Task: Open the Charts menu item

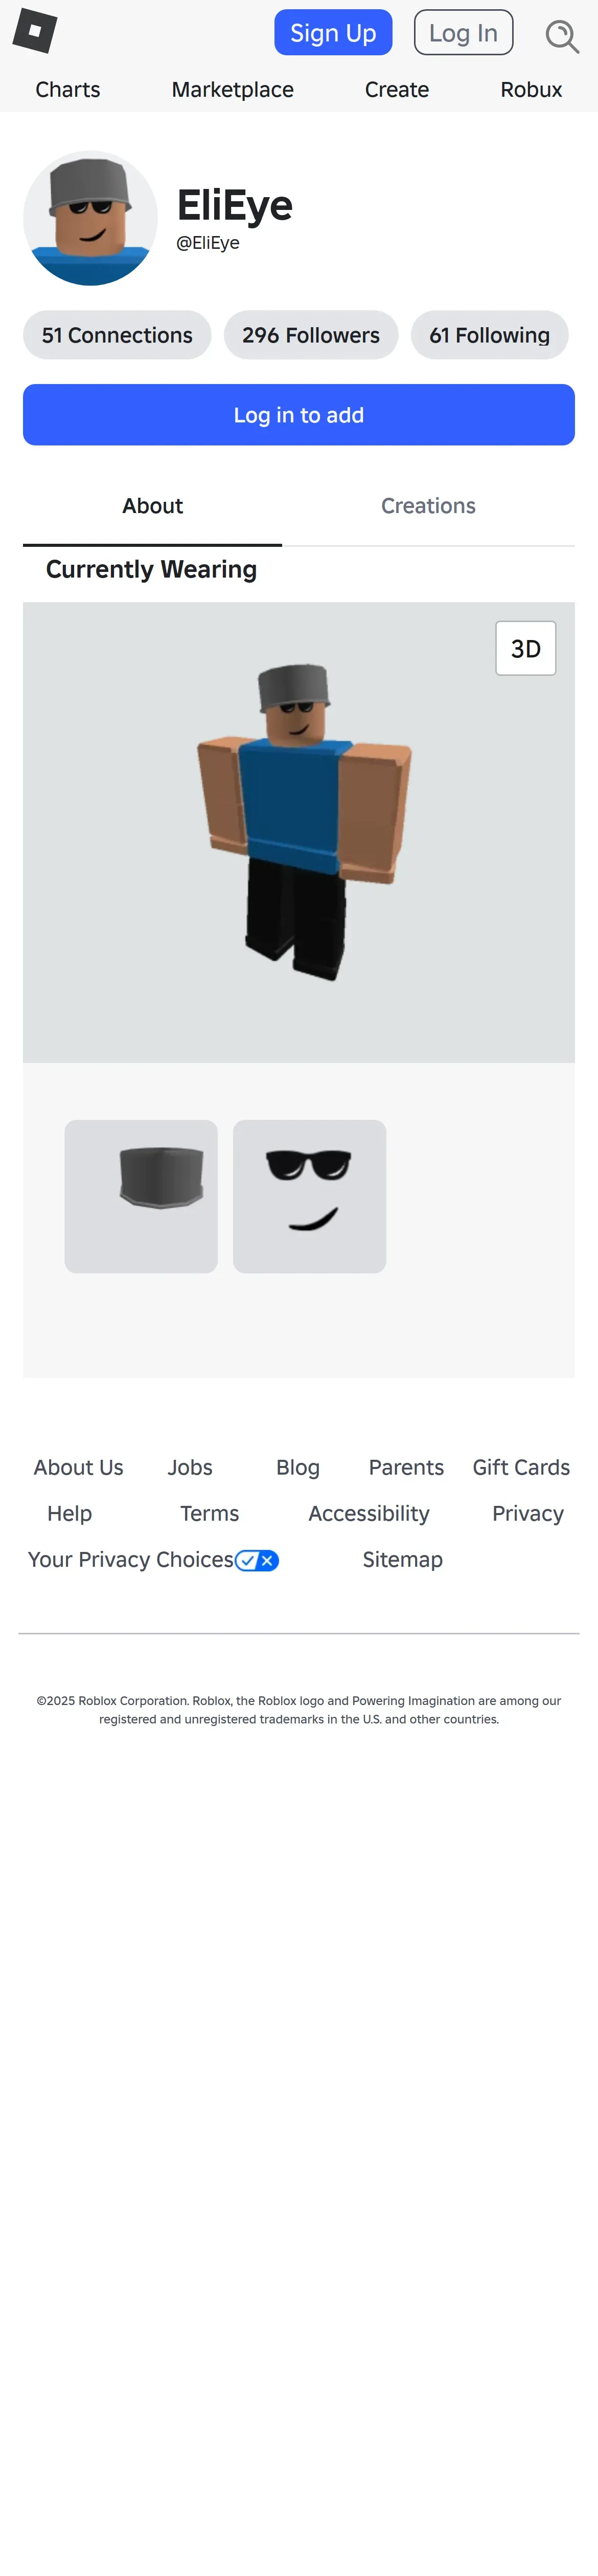Action: 68,90
